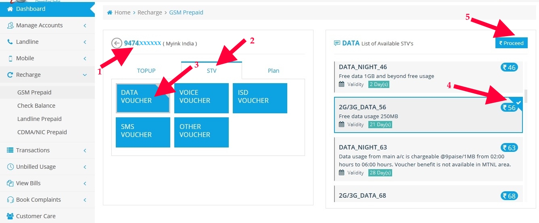Click the Unbilled Usage clock icon
The image size is (539, 223).
pyautogui.click(x=10, y=167)
